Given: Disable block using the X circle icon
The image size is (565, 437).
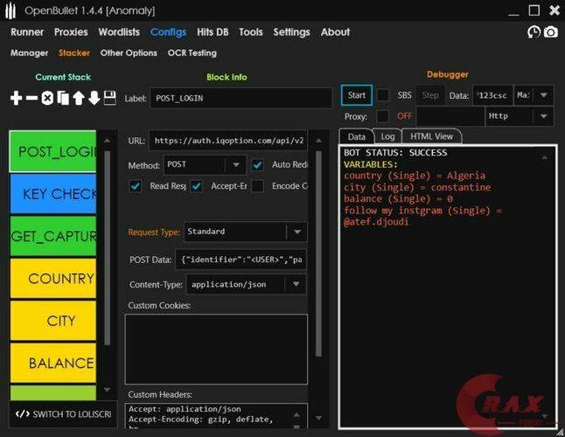Looking at the screenshot, I should 47,98.
